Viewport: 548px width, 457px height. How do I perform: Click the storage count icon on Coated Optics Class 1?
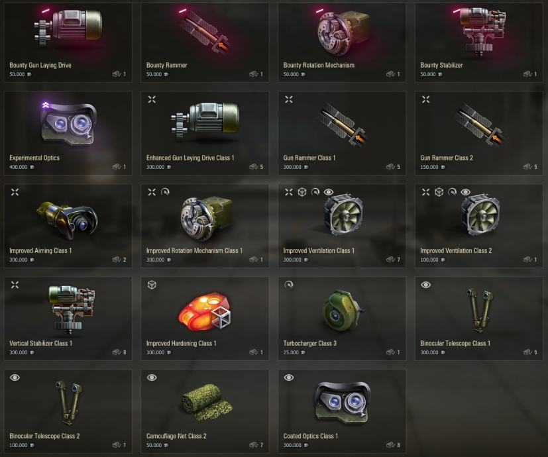click(390, 445)
